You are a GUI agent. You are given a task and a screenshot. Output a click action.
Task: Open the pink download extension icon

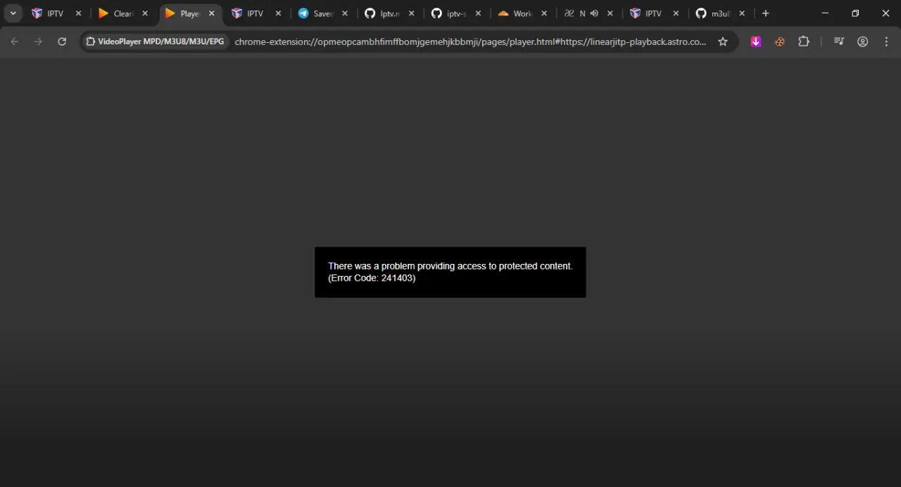pos(756,42)
